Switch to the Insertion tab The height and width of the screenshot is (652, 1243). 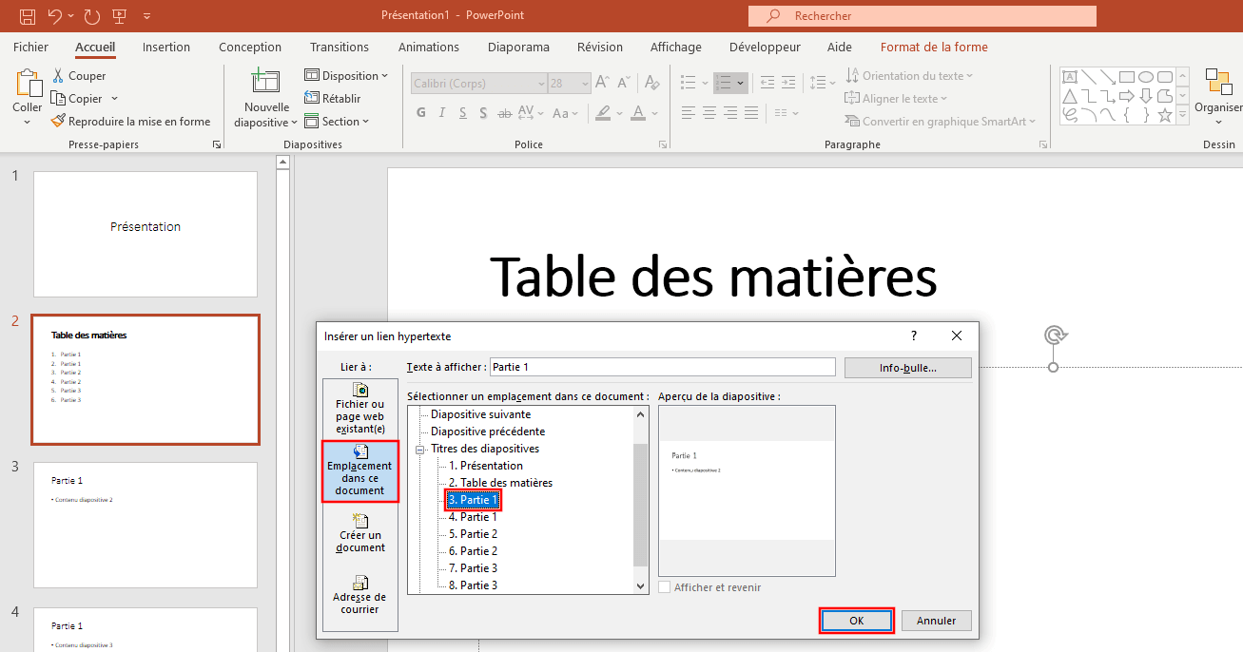pyautogui.click(x=166, y=47)
